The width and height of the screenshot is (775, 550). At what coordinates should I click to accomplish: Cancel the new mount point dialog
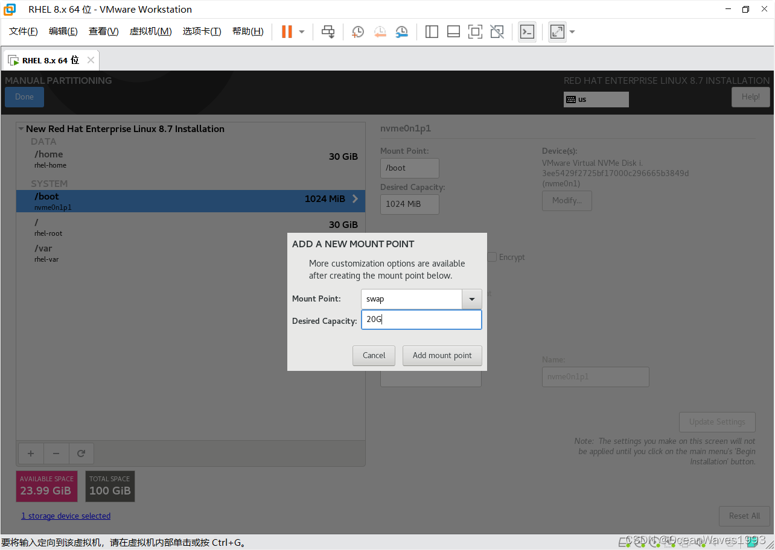pos(374,356)
